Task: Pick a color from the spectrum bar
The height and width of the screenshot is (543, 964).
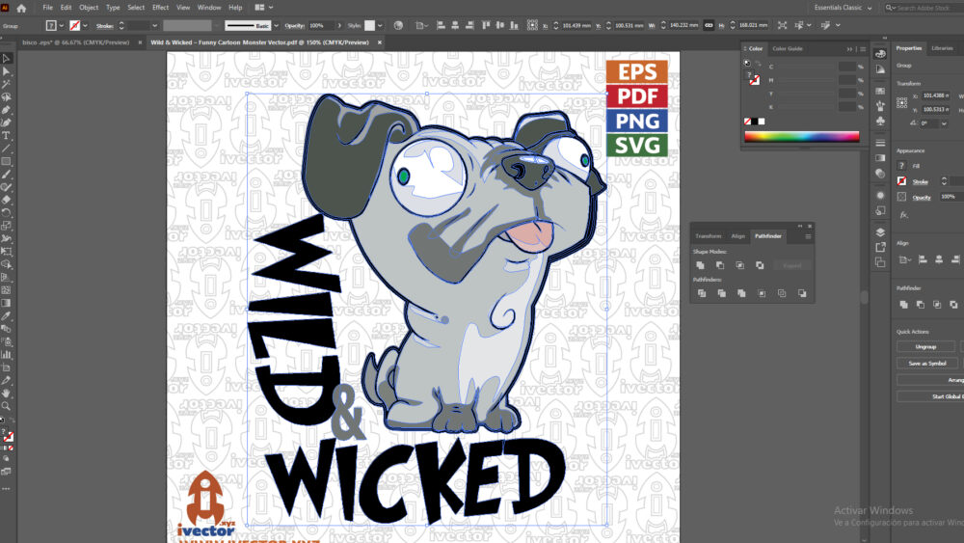Action: tap(802, 137)
